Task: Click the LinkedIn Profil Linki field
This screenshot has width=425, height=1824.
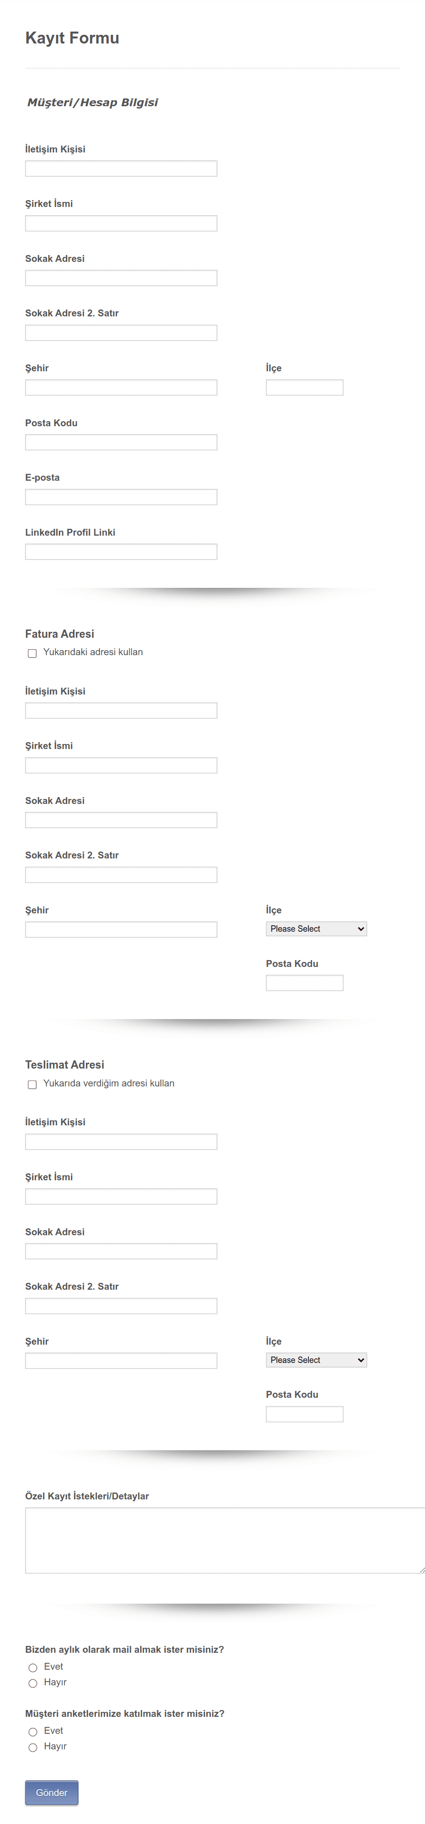Action: (121, 552)
